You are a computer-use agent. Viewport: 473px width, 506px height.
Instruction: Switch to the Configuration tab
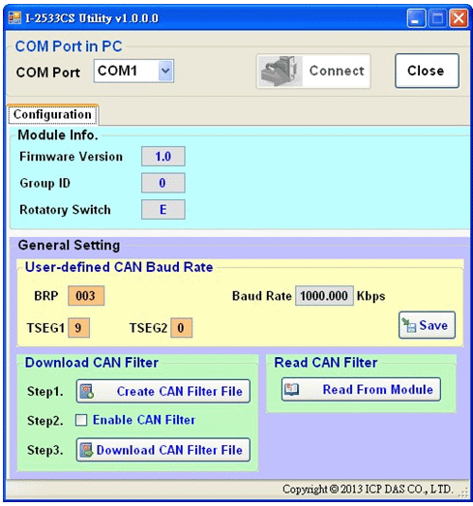[53, 114]
